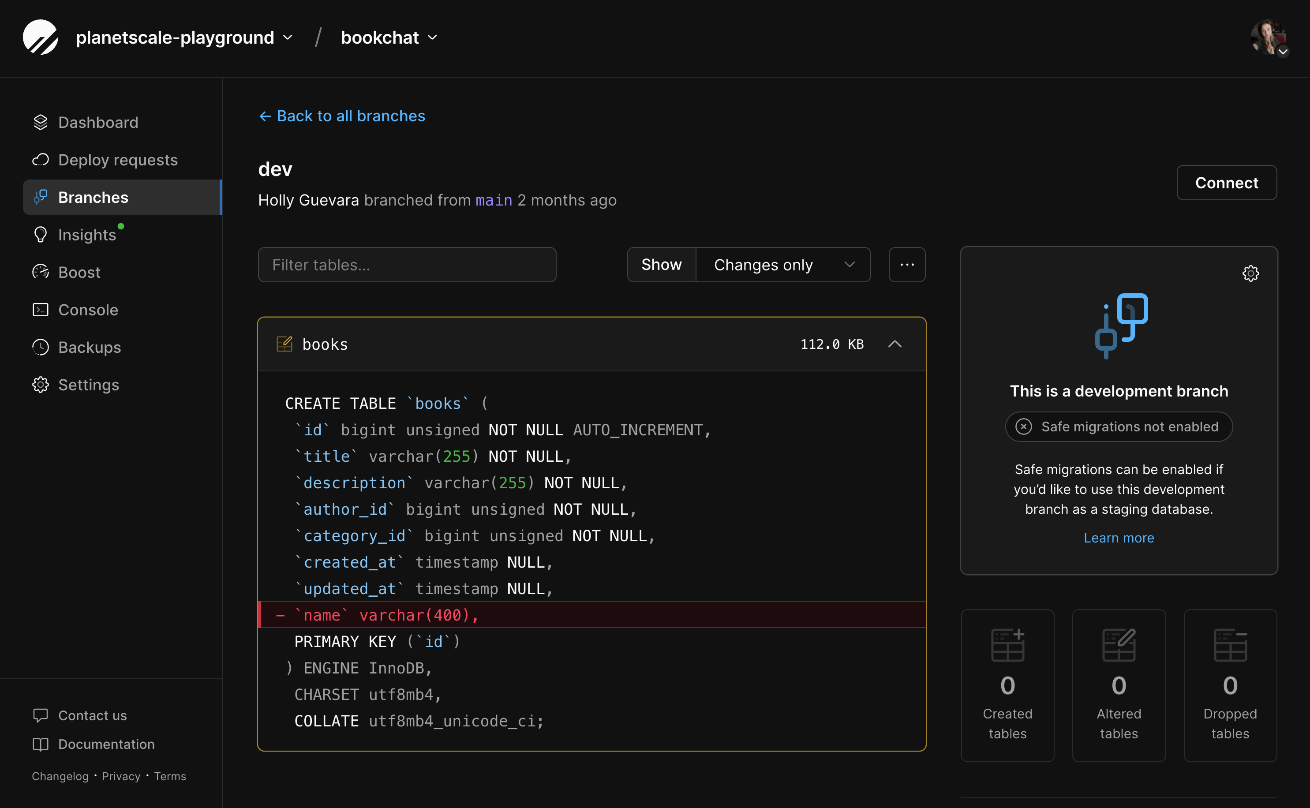Open the bookchat database dropdown

389,37
